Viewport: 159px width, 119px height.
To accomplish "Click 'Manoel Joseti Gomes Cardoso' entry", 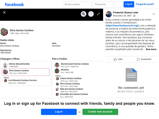I will coord(75,64).
